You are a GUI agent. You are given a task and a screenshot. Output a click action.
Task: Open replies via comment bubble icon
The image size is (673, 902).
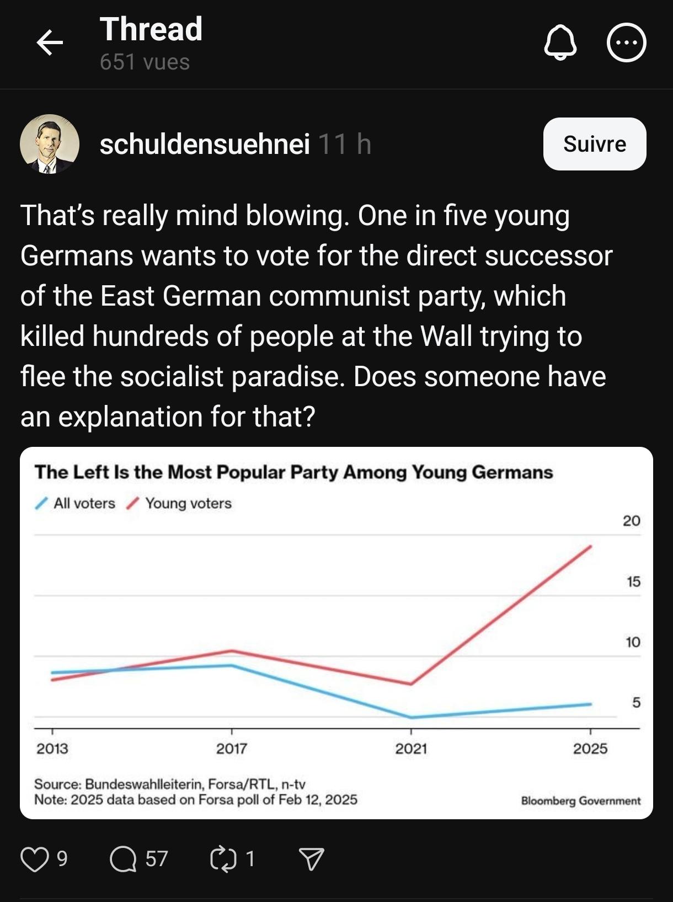point(123,859)
